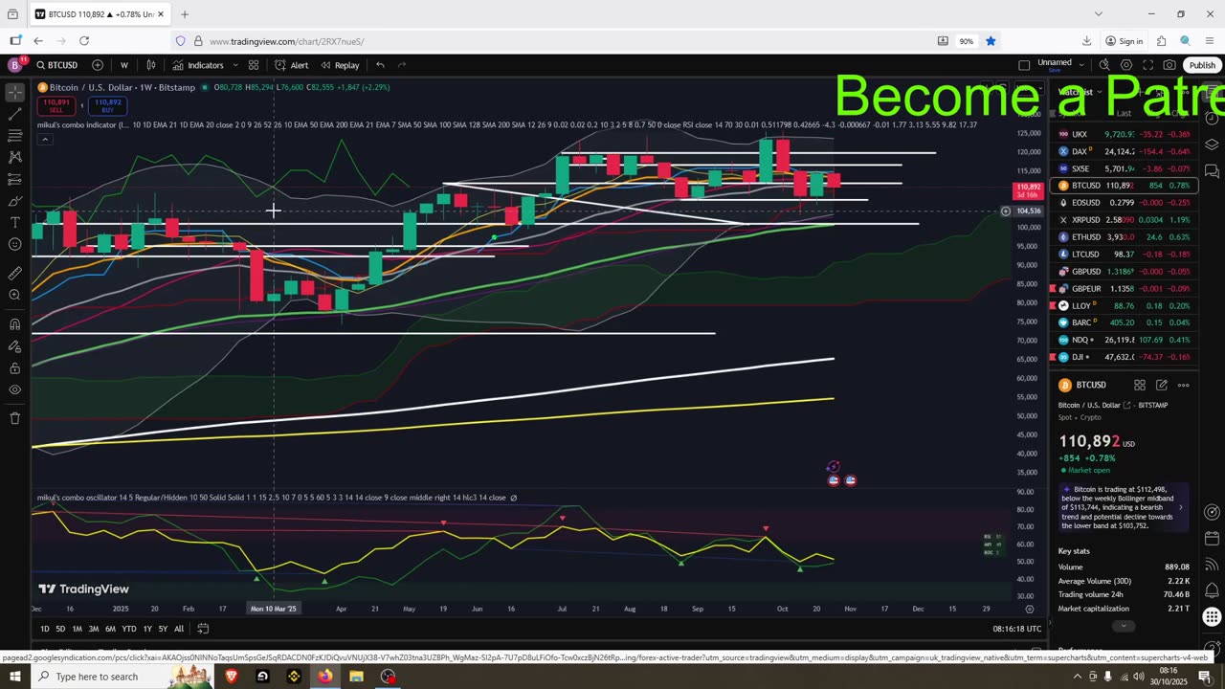Switch to the All date range
The image size is (1225, 689).
[179, 629]
